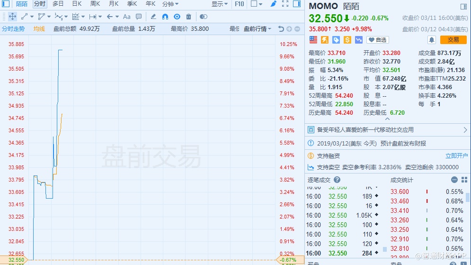
Task: Toggle drawings visibility with the eye icon
Action: [x=177, y=17]
